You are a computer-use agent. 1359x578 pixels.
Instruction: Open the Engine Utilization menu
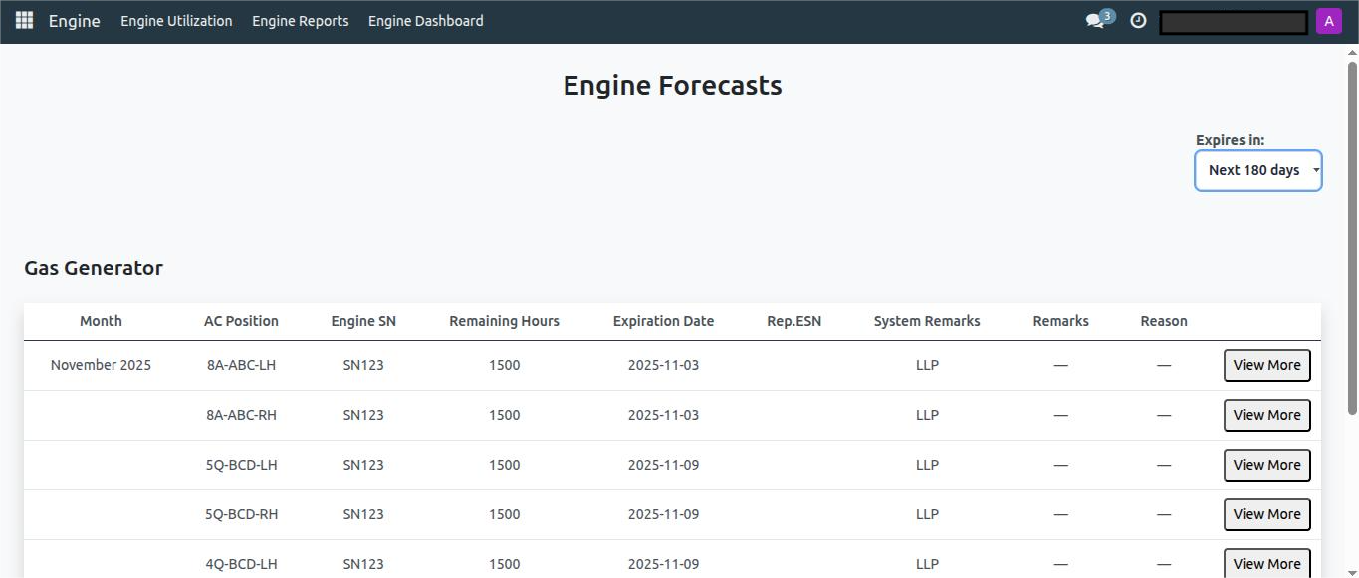pos(176,21)
